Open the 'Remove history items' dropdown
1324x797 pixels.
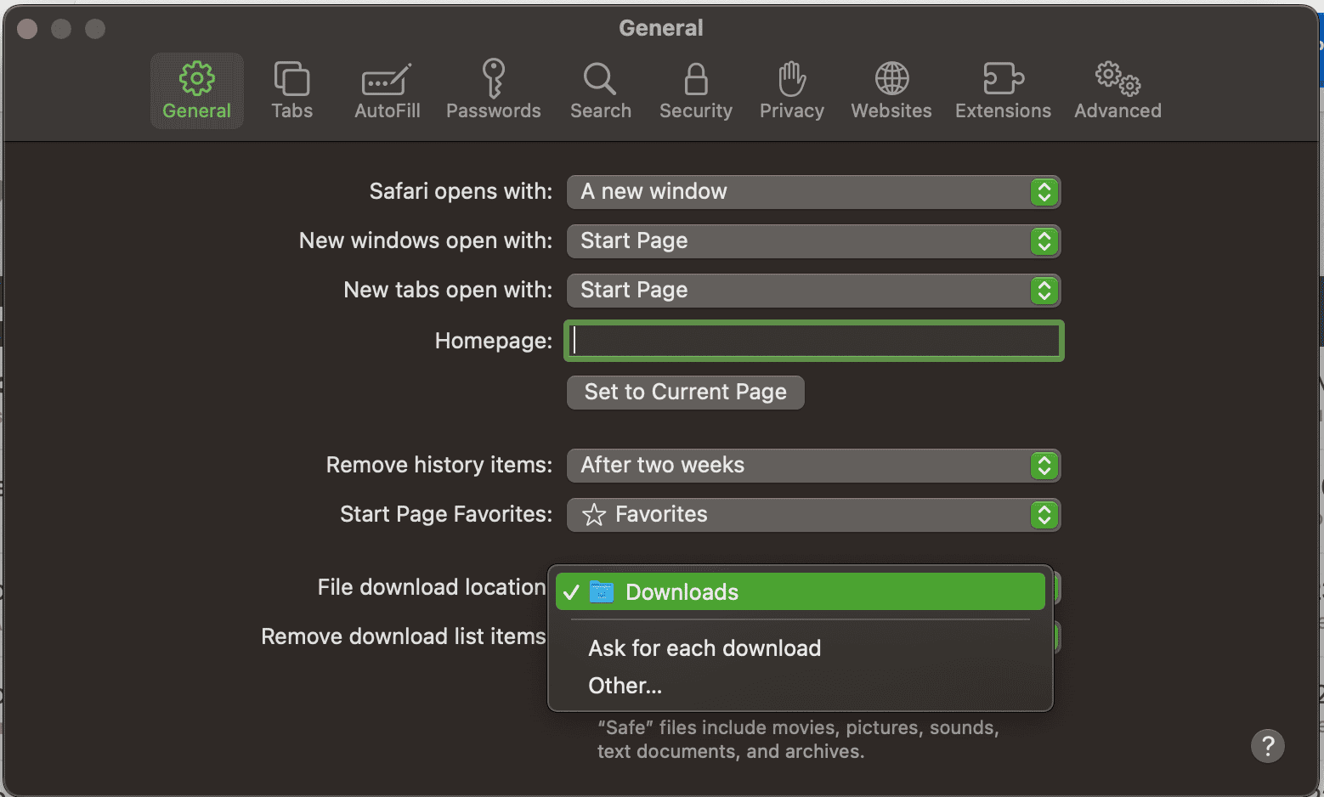click(813, 466)
